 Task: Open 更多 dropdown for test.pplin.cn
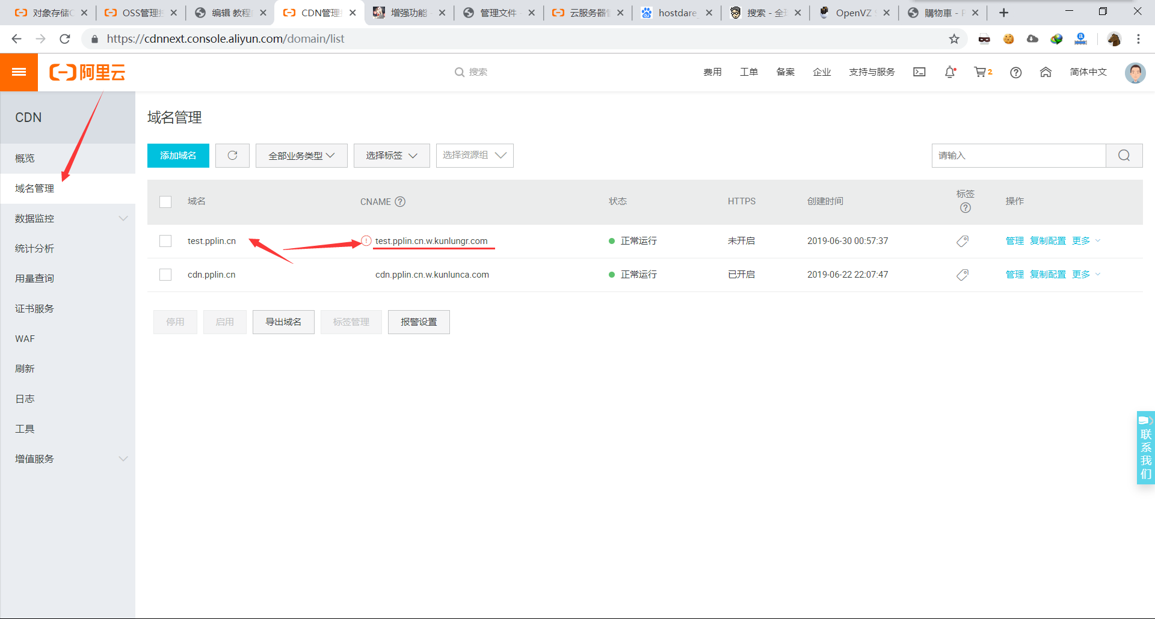[x=1082, y=240]
